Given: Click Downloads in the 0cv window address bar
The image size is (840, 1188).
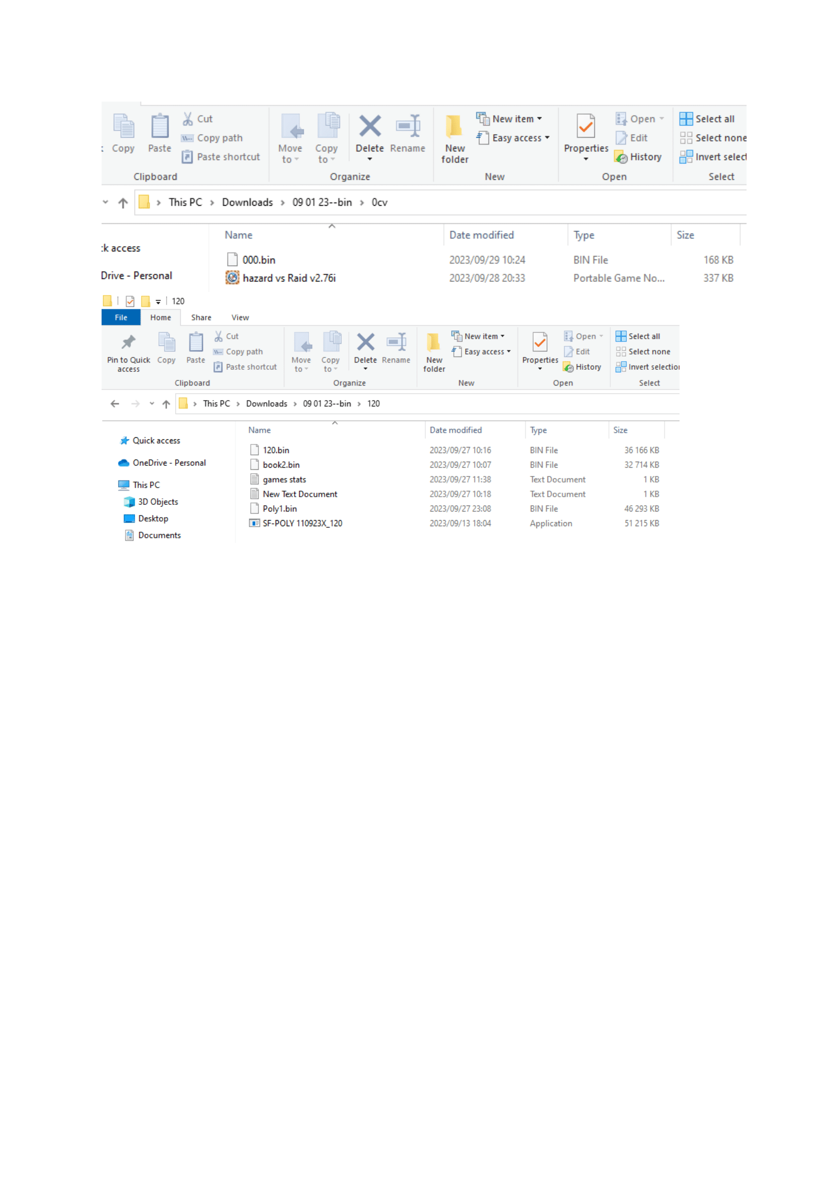Looking at the screenshot, I should tap(247, 202).
